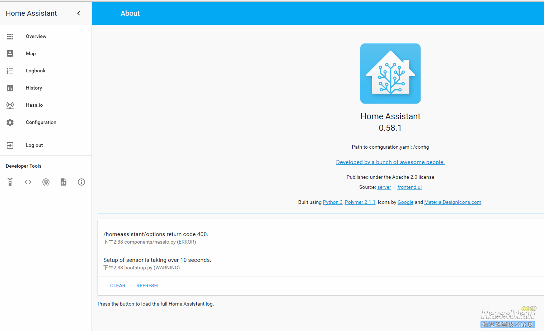Collapse the sidebar with the chevron
This screenshot has width=544, height=331.
pos(79,13)
